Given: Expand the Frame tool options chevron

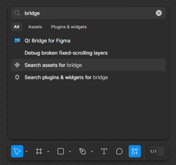Looking at the screenshot, I should 48,151.
